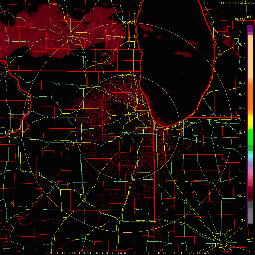This screenshot has height=255, width=255.
Task: Select the 2.6 value on the legend
Action: [x=242, y=145]
